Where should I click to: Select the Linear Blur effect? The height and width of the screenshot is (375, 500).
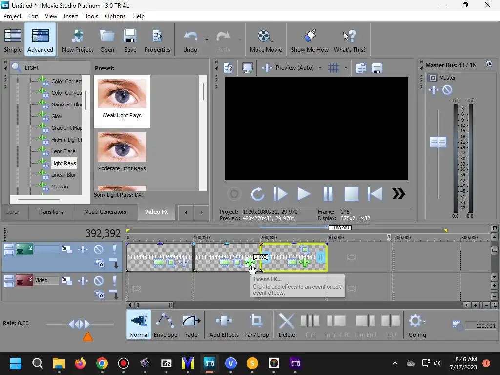click(63, 175)
